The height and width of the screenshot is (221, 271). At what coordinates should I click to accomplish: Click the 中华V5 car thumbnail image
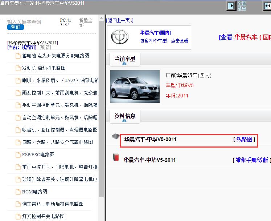[x=135, y=87]
